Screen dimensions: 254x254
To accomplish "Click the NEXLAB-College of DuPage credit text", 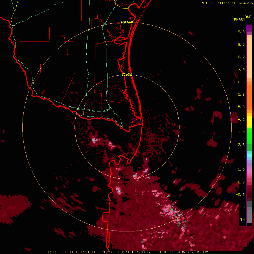I will 225,3.
